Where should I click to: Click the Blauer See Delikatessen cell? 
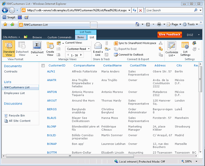click(81, 120)
